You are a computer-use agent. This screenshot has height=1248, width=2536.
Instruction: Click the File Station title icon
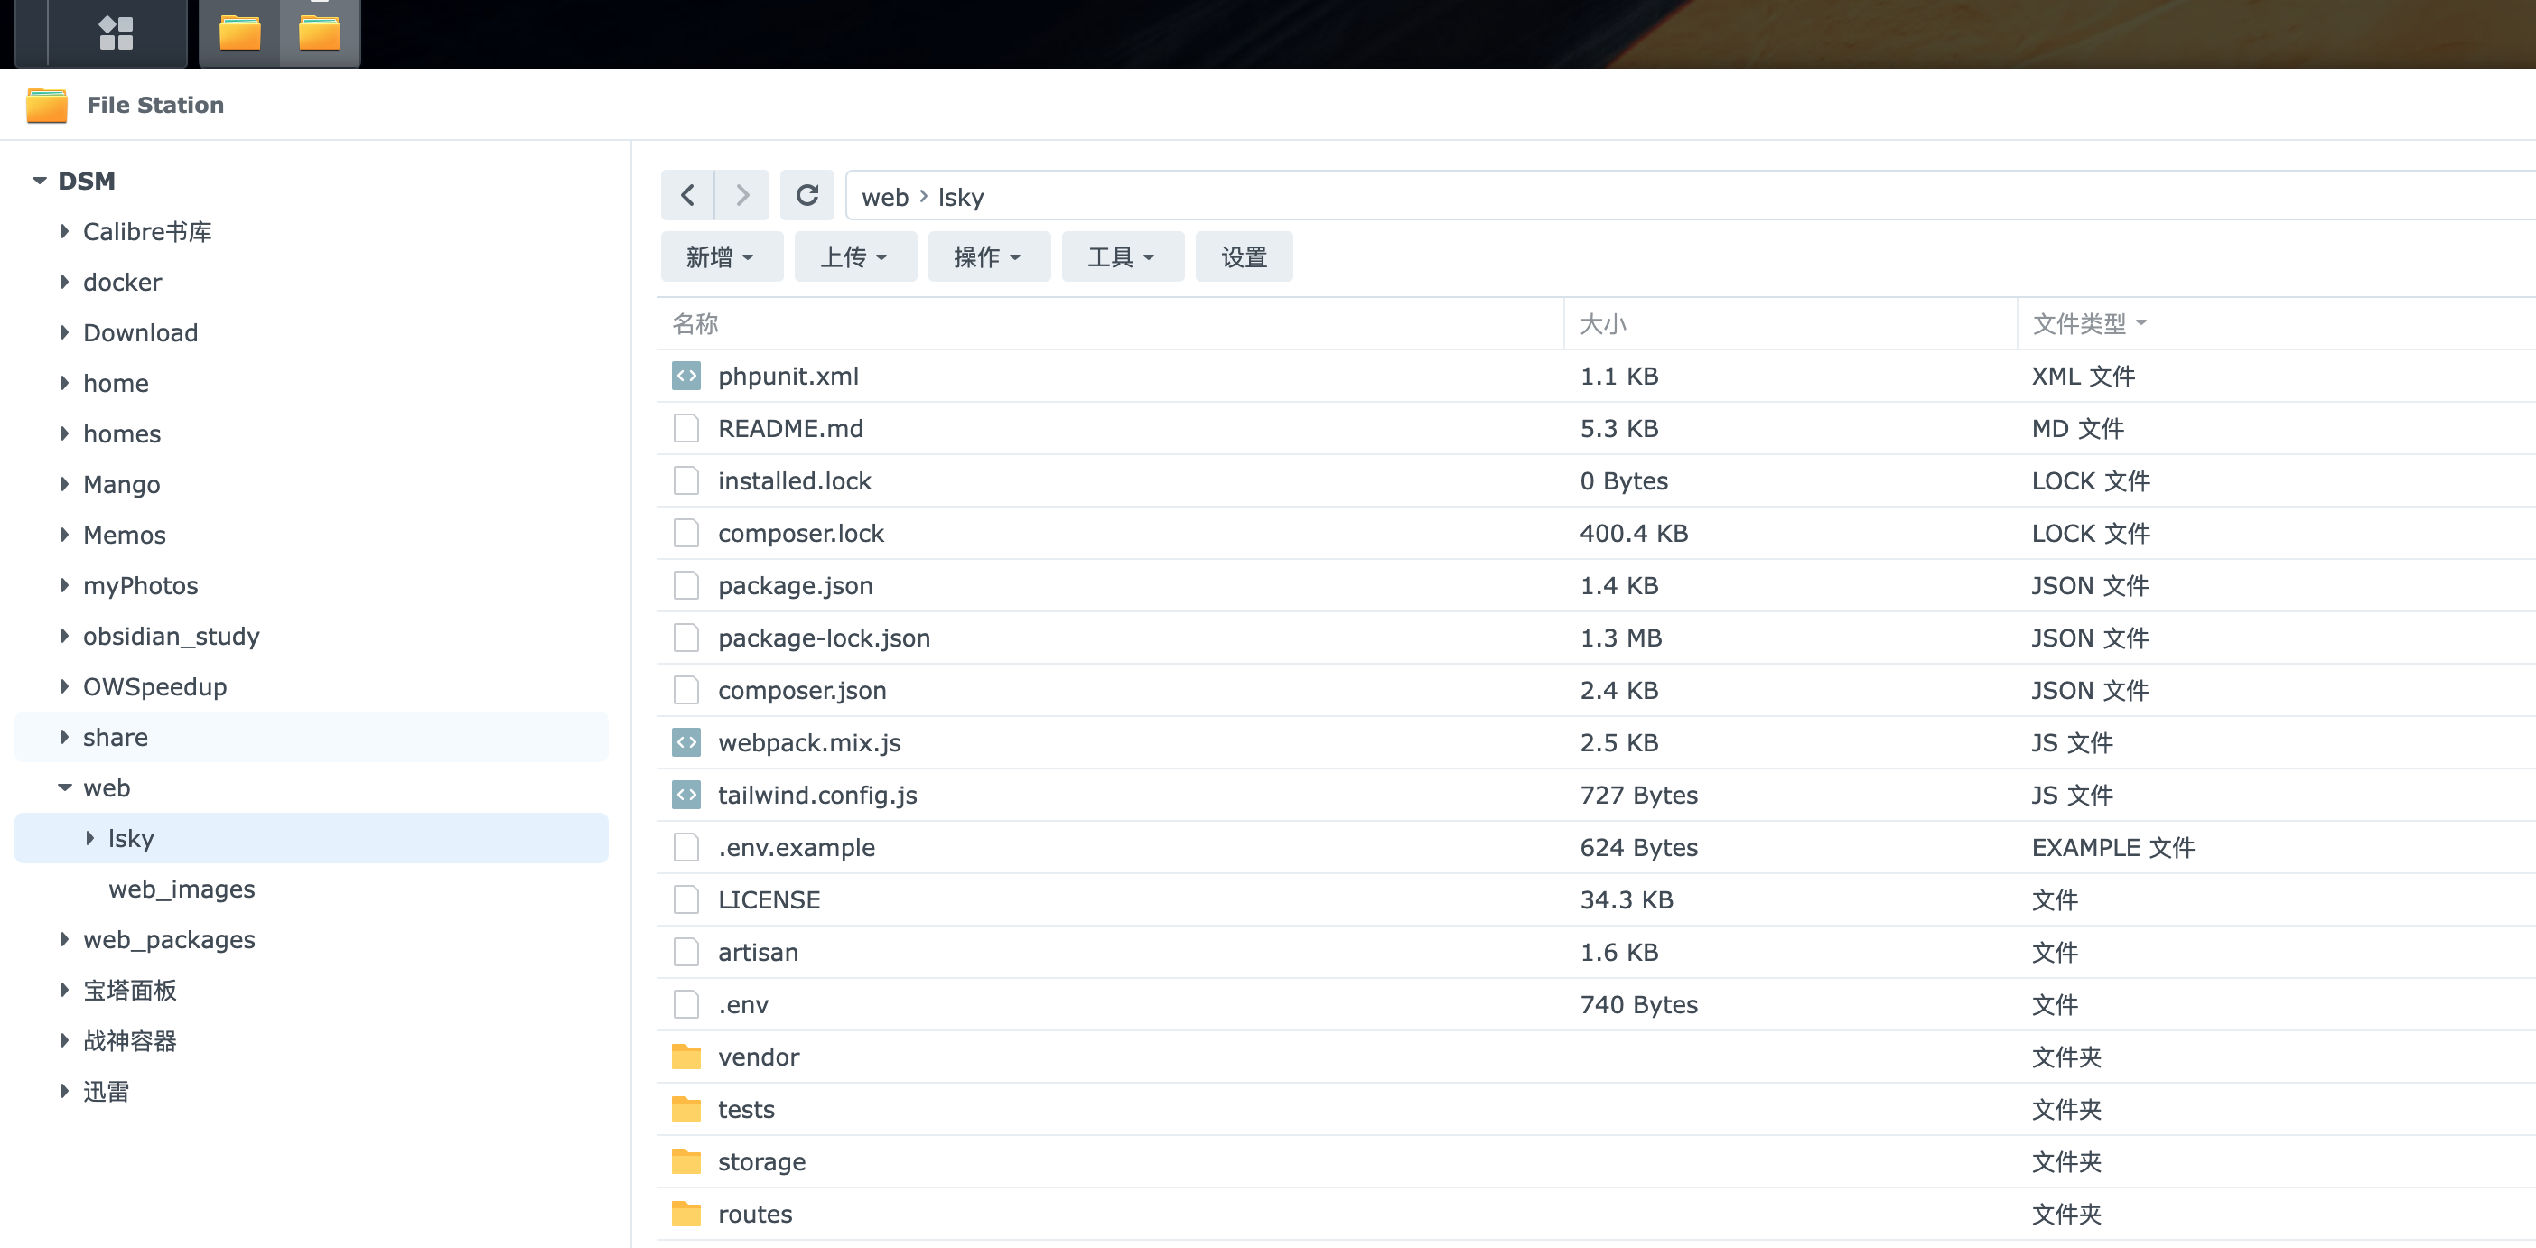coord(46,106)
